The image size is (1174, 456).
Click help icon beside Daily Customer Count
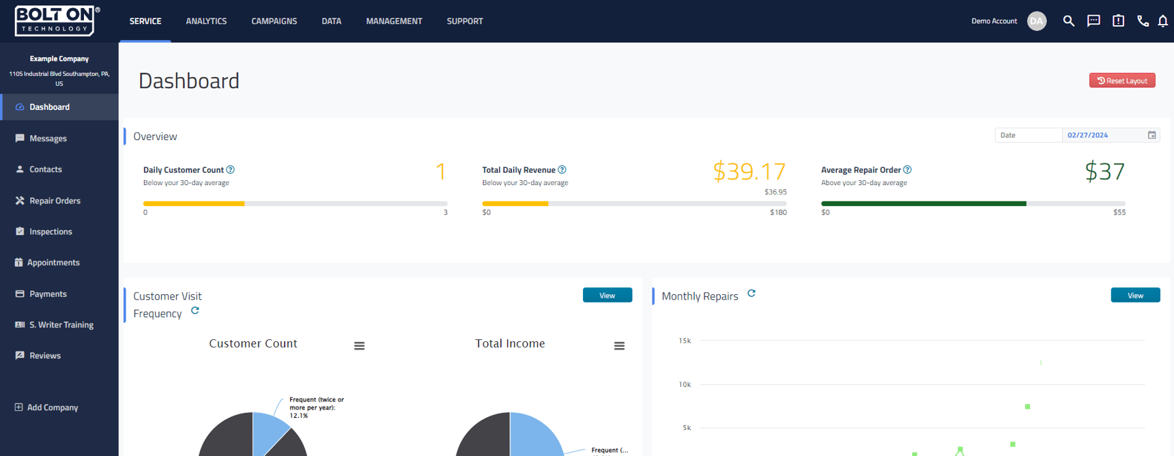click(231, 170)
